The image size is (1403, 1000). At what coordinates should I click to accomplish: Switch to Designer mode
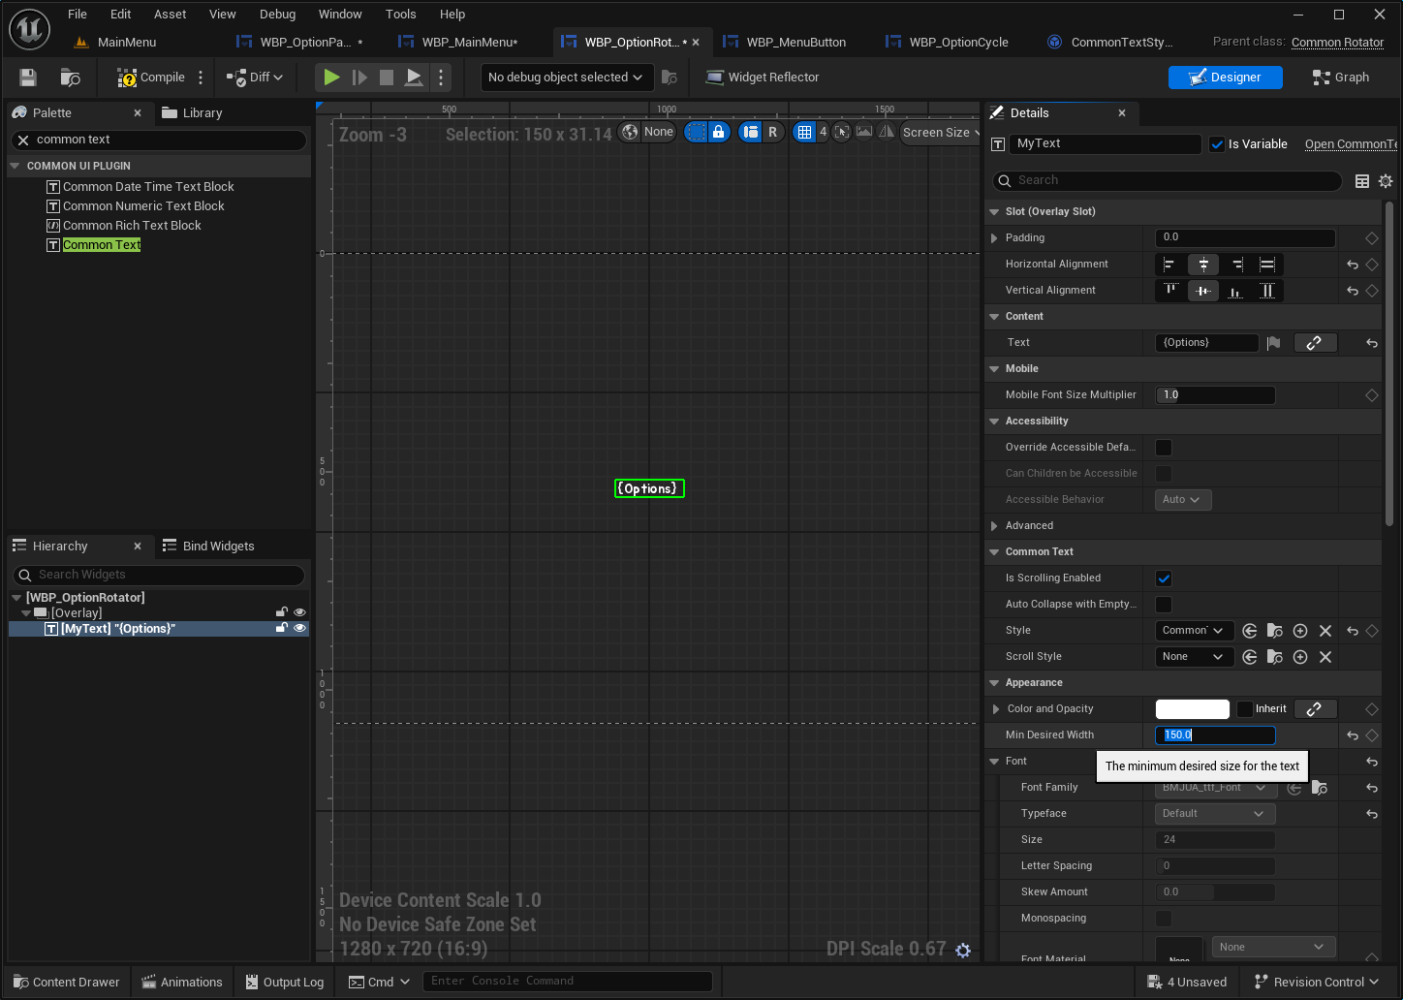click(1225, 78)
